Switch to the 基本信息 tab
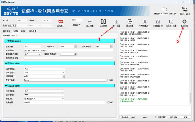195x122 pixels. coord(7,31)
